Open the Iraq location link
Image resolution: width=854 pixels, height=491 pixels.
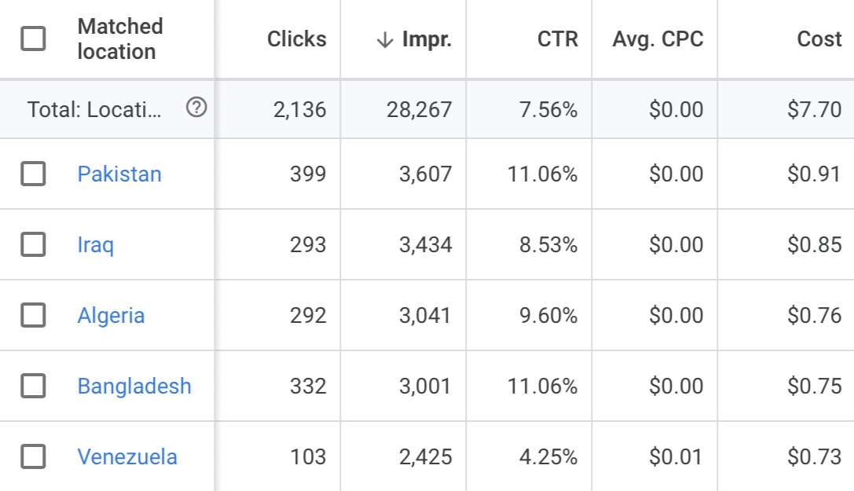tap(96, 244)
